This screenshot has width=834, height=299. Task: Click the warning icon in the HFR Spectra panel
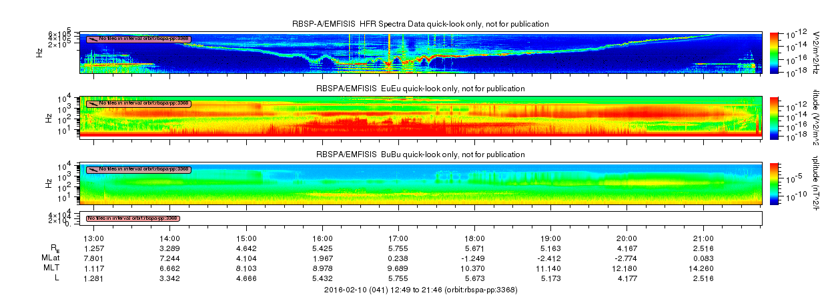pyautogui.click(x=93, y=39)
